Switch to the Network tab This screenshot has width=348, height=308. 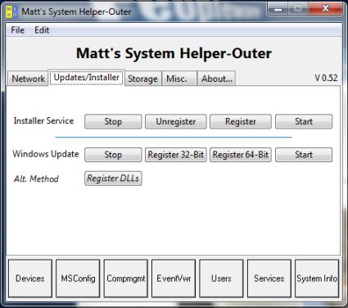(x=28, y=79)
